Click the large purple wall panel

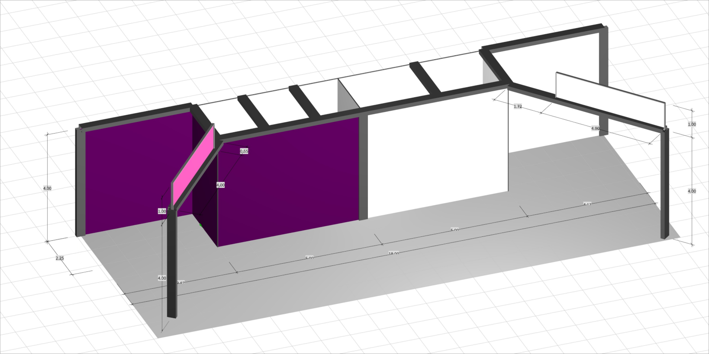coord(290,182)
